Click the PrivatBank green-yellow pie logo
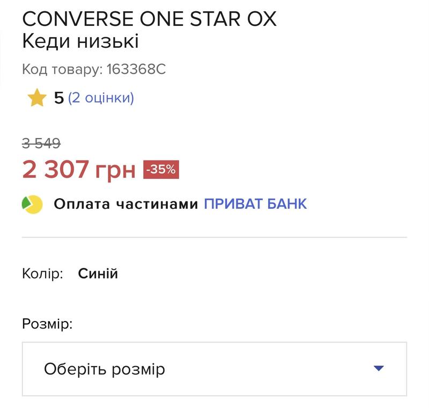 [32, 205]
